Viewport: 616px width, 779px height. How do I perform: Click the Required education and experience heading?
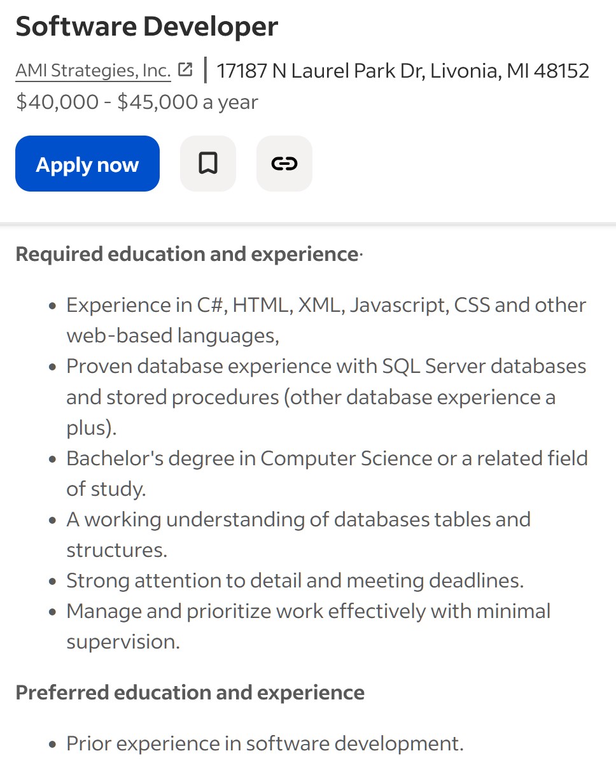pyautogui.click(x=186, y=254)
